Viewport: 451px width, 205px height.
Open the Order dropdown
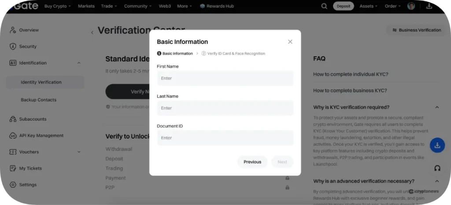click(x=392, y=6)
